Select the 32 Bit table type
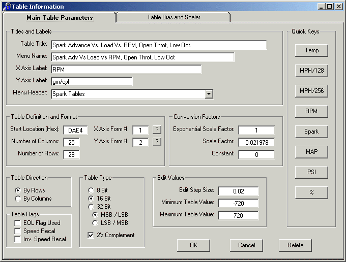 coord(91,207)
